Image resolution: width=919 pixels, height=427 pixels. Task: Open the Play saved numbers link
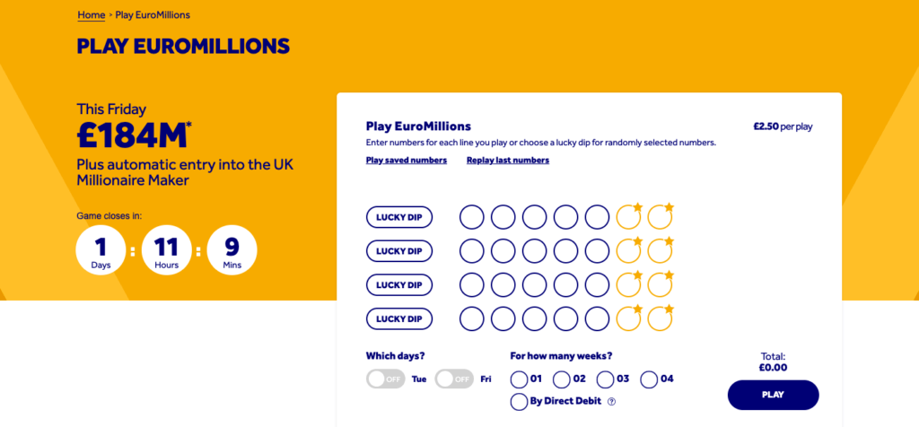click(x=407, y=161)
